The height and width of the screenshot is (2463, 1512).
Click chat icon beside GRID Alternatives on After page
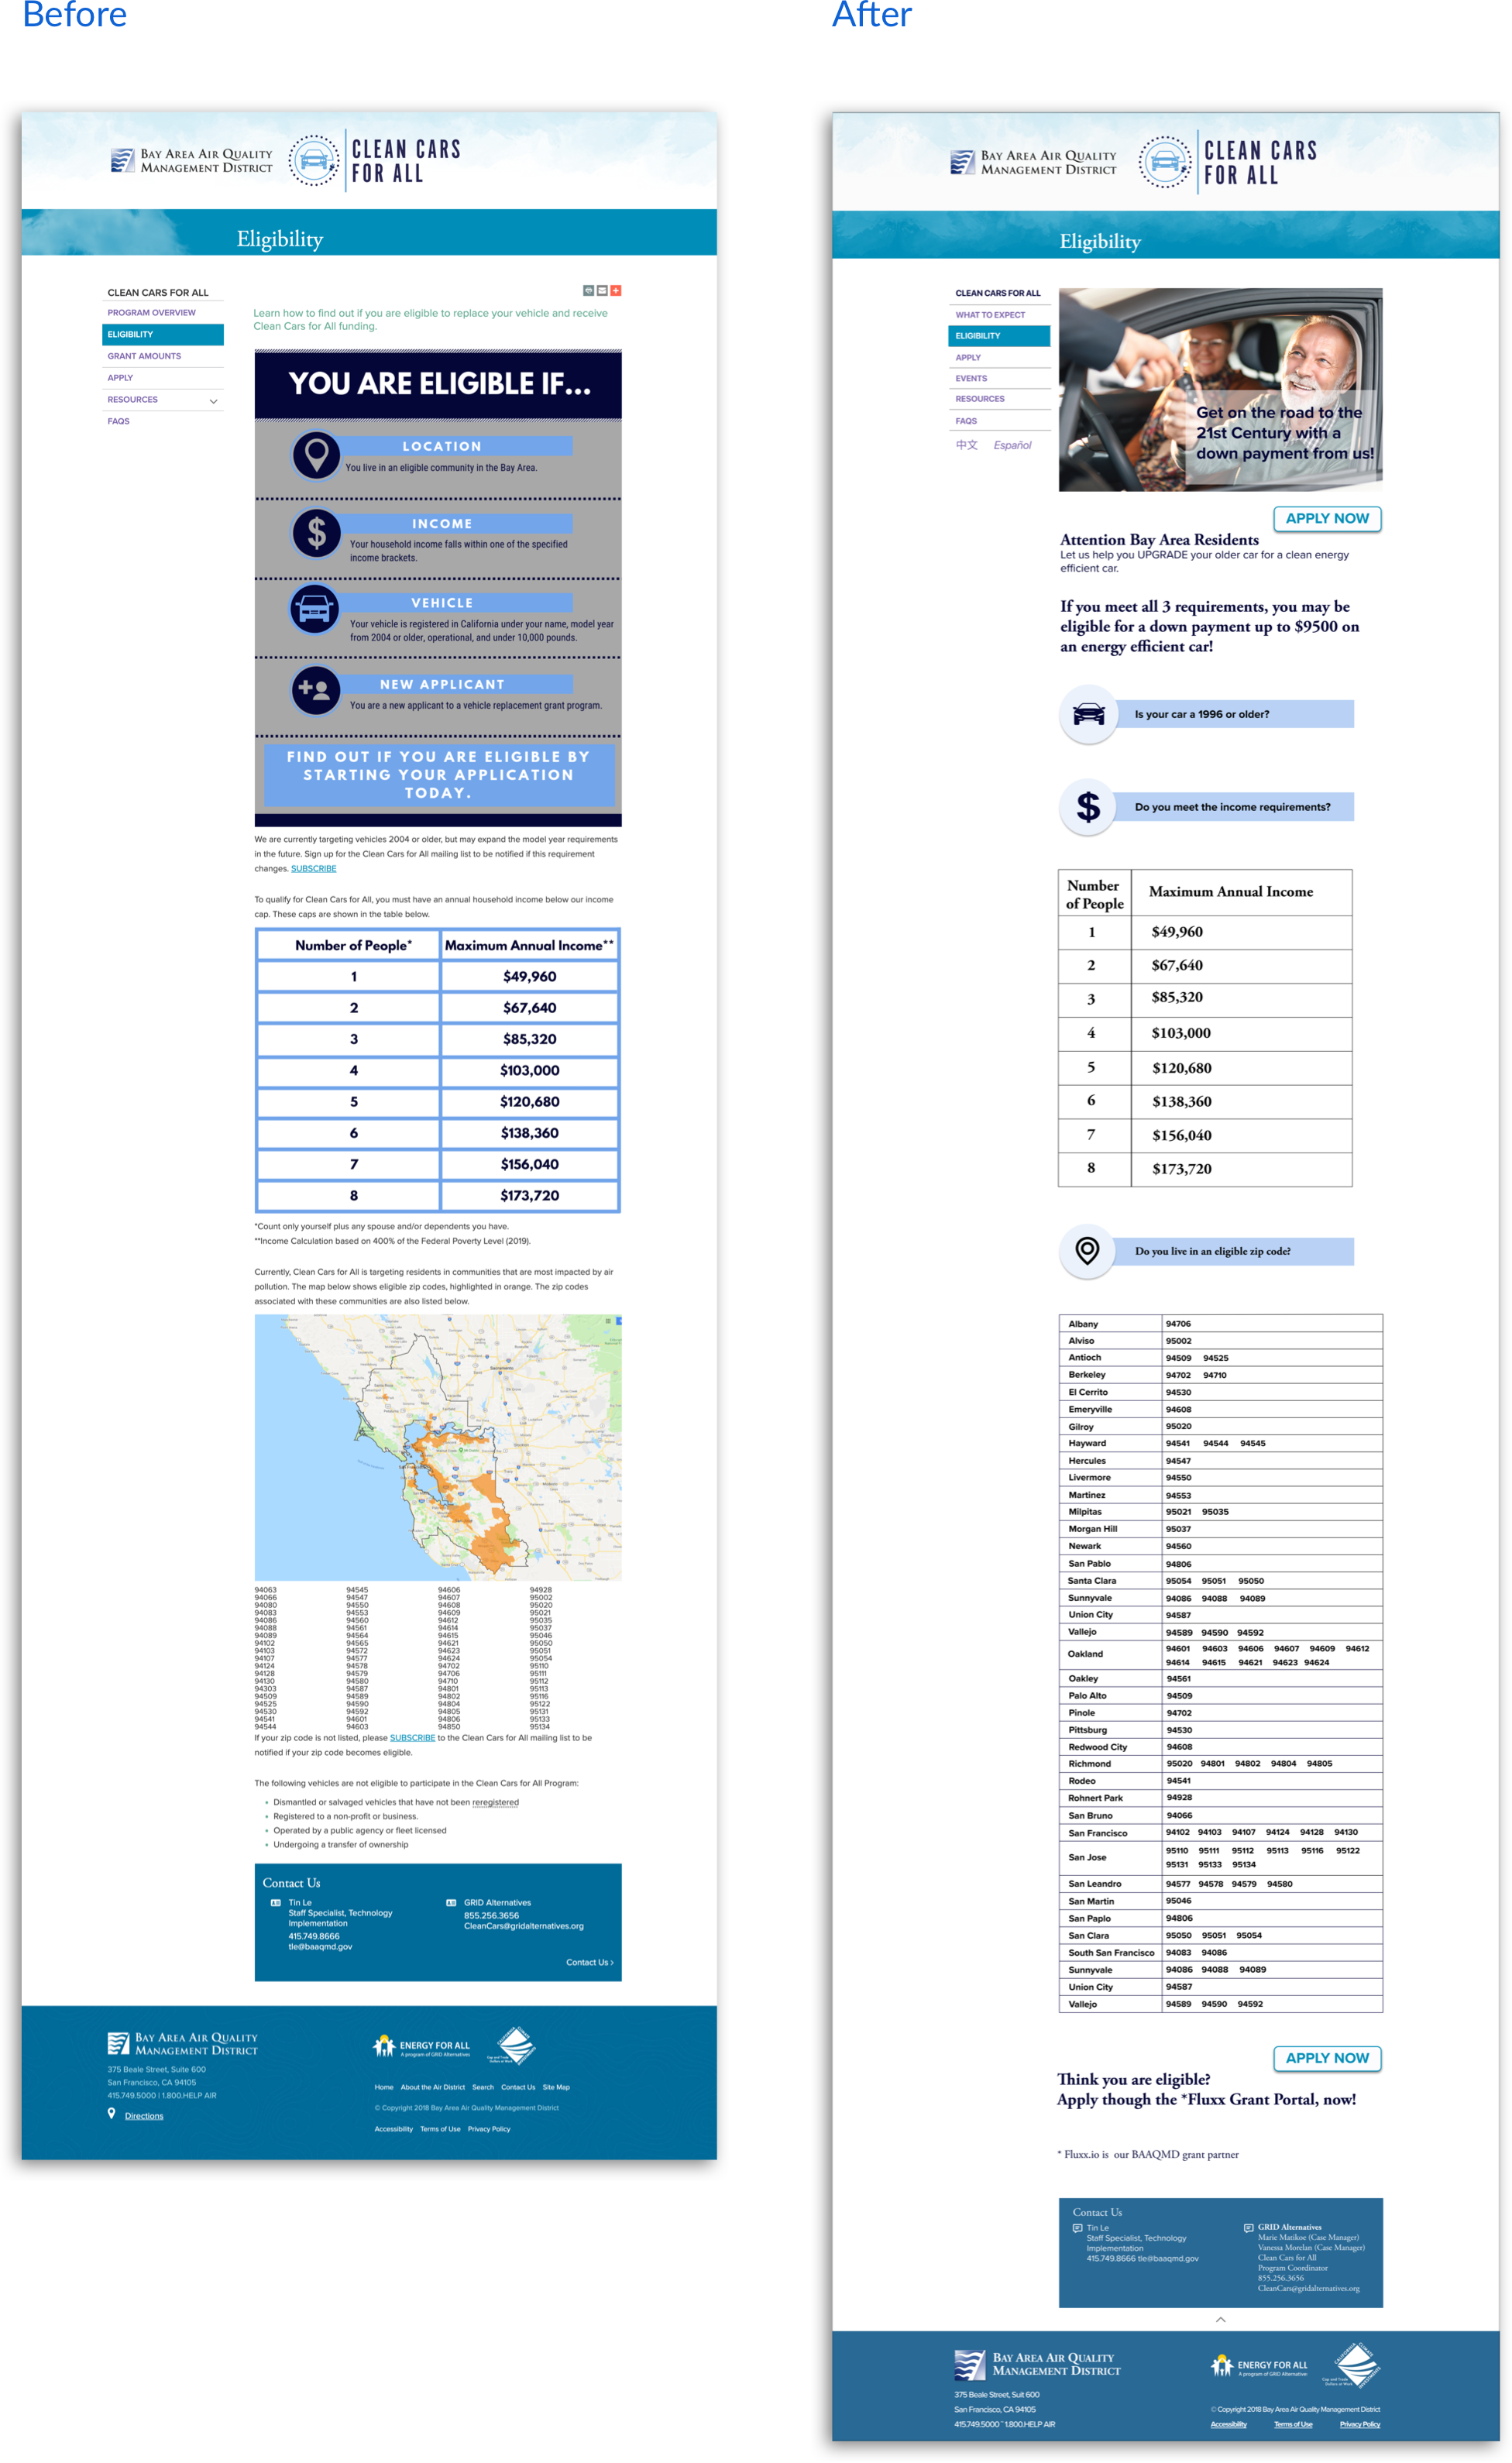1249,2228
